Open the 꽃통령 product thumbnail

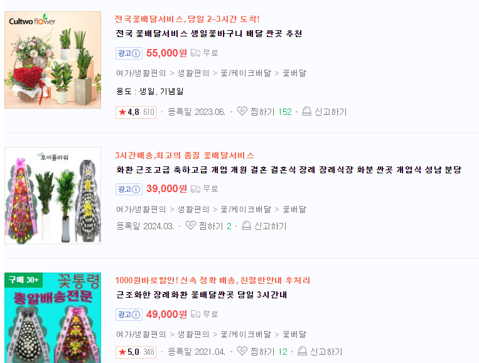pos(53,318)
